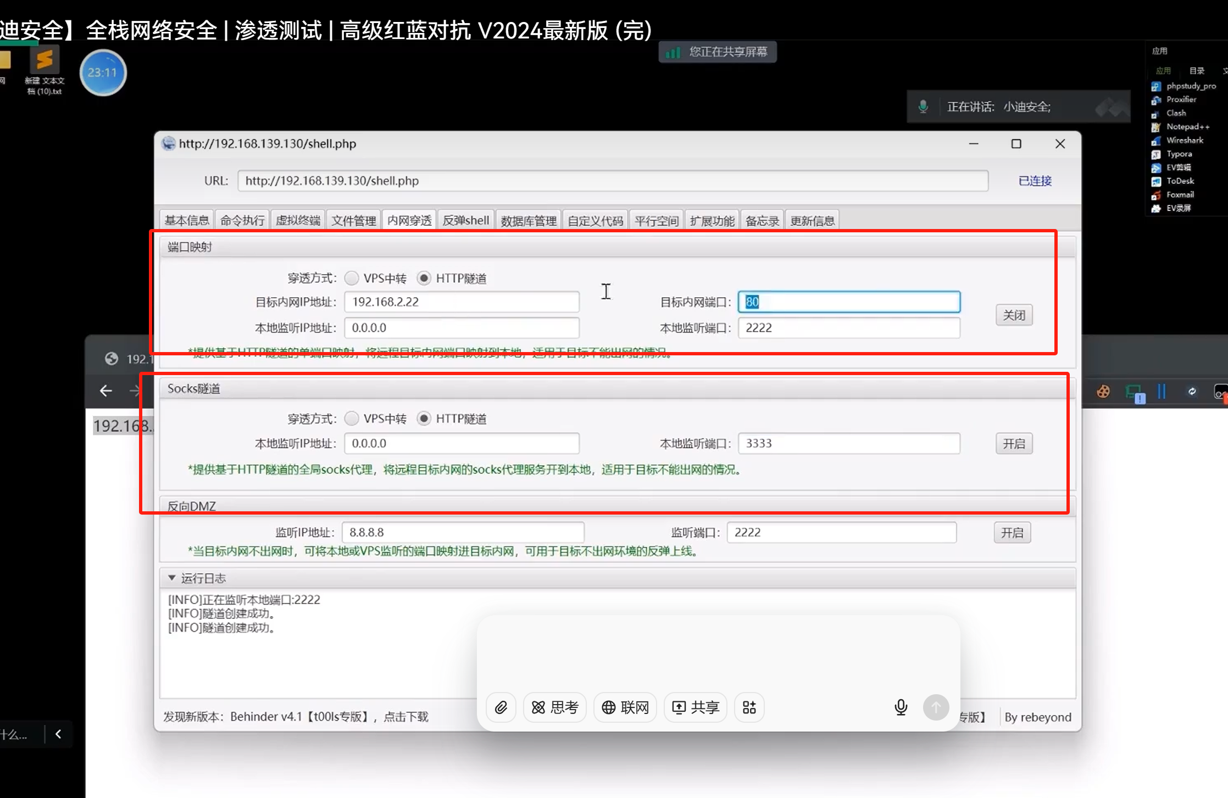Open Proxifier from the app list
1228x798 pixels.
pos(1181,99)
